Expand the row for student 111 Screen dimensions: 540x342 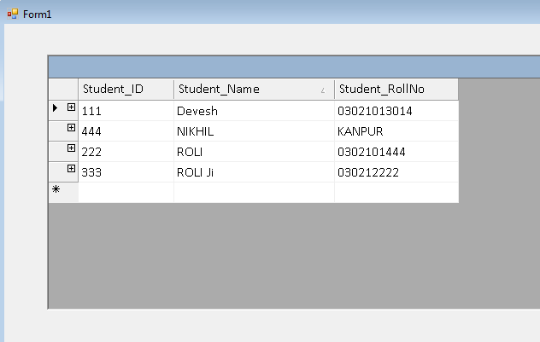(72, 107)
